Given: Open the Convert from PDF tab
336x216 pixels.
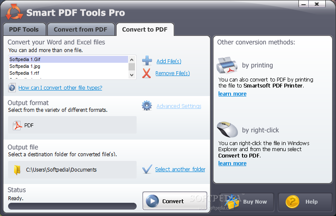Looking at the screenshot, I should (81, 29).
